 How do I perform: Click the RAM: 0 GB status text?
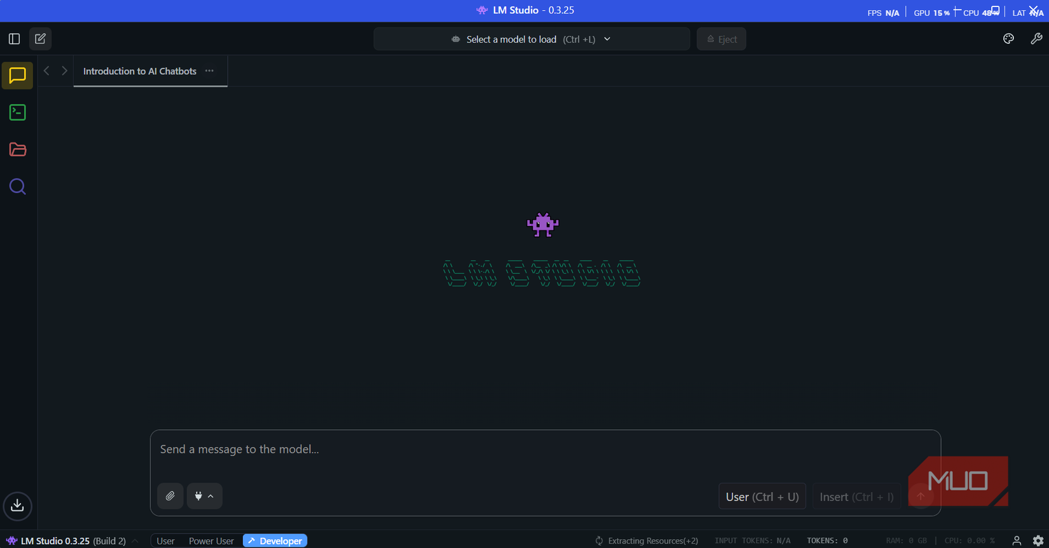point(906,540)
